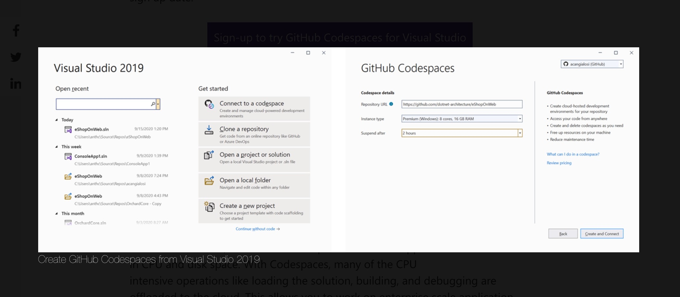Click the Clone a repository download icon

[209, 129]
